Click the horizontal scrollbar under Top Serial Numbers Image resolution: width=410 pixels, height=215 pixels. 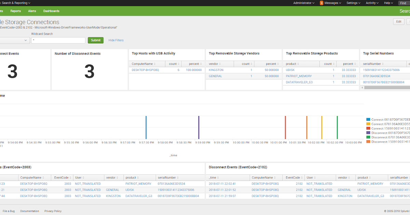pos(385,87)
